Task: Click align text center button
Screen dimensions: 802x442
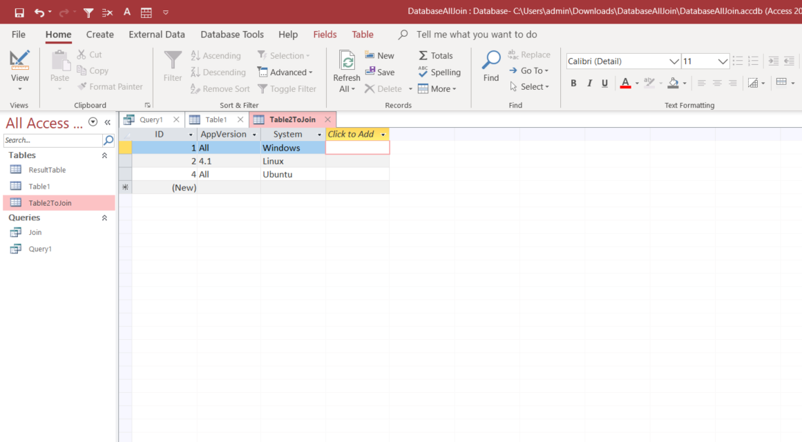Action: pyautogui.click(x=717, y=83)
